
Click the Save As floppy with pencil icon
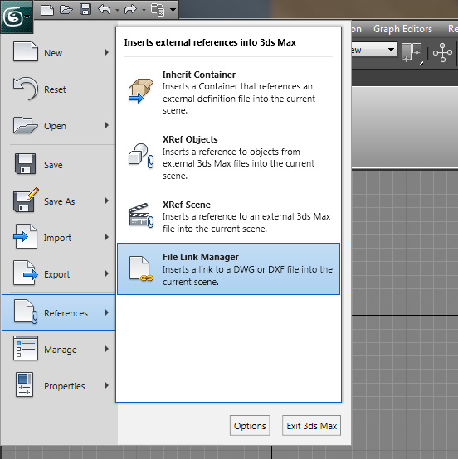(26, 200)
